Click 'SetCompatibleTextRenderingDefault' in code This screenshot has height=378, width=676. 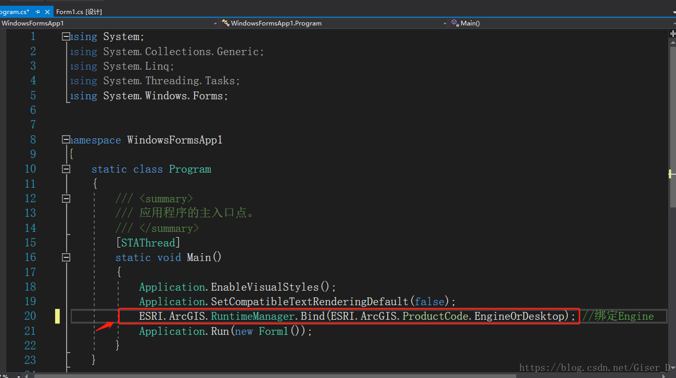coord(310,302)
